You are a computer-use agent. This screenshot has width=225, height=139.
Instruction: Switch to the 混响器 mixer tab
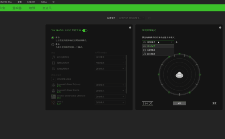[17, 8]
